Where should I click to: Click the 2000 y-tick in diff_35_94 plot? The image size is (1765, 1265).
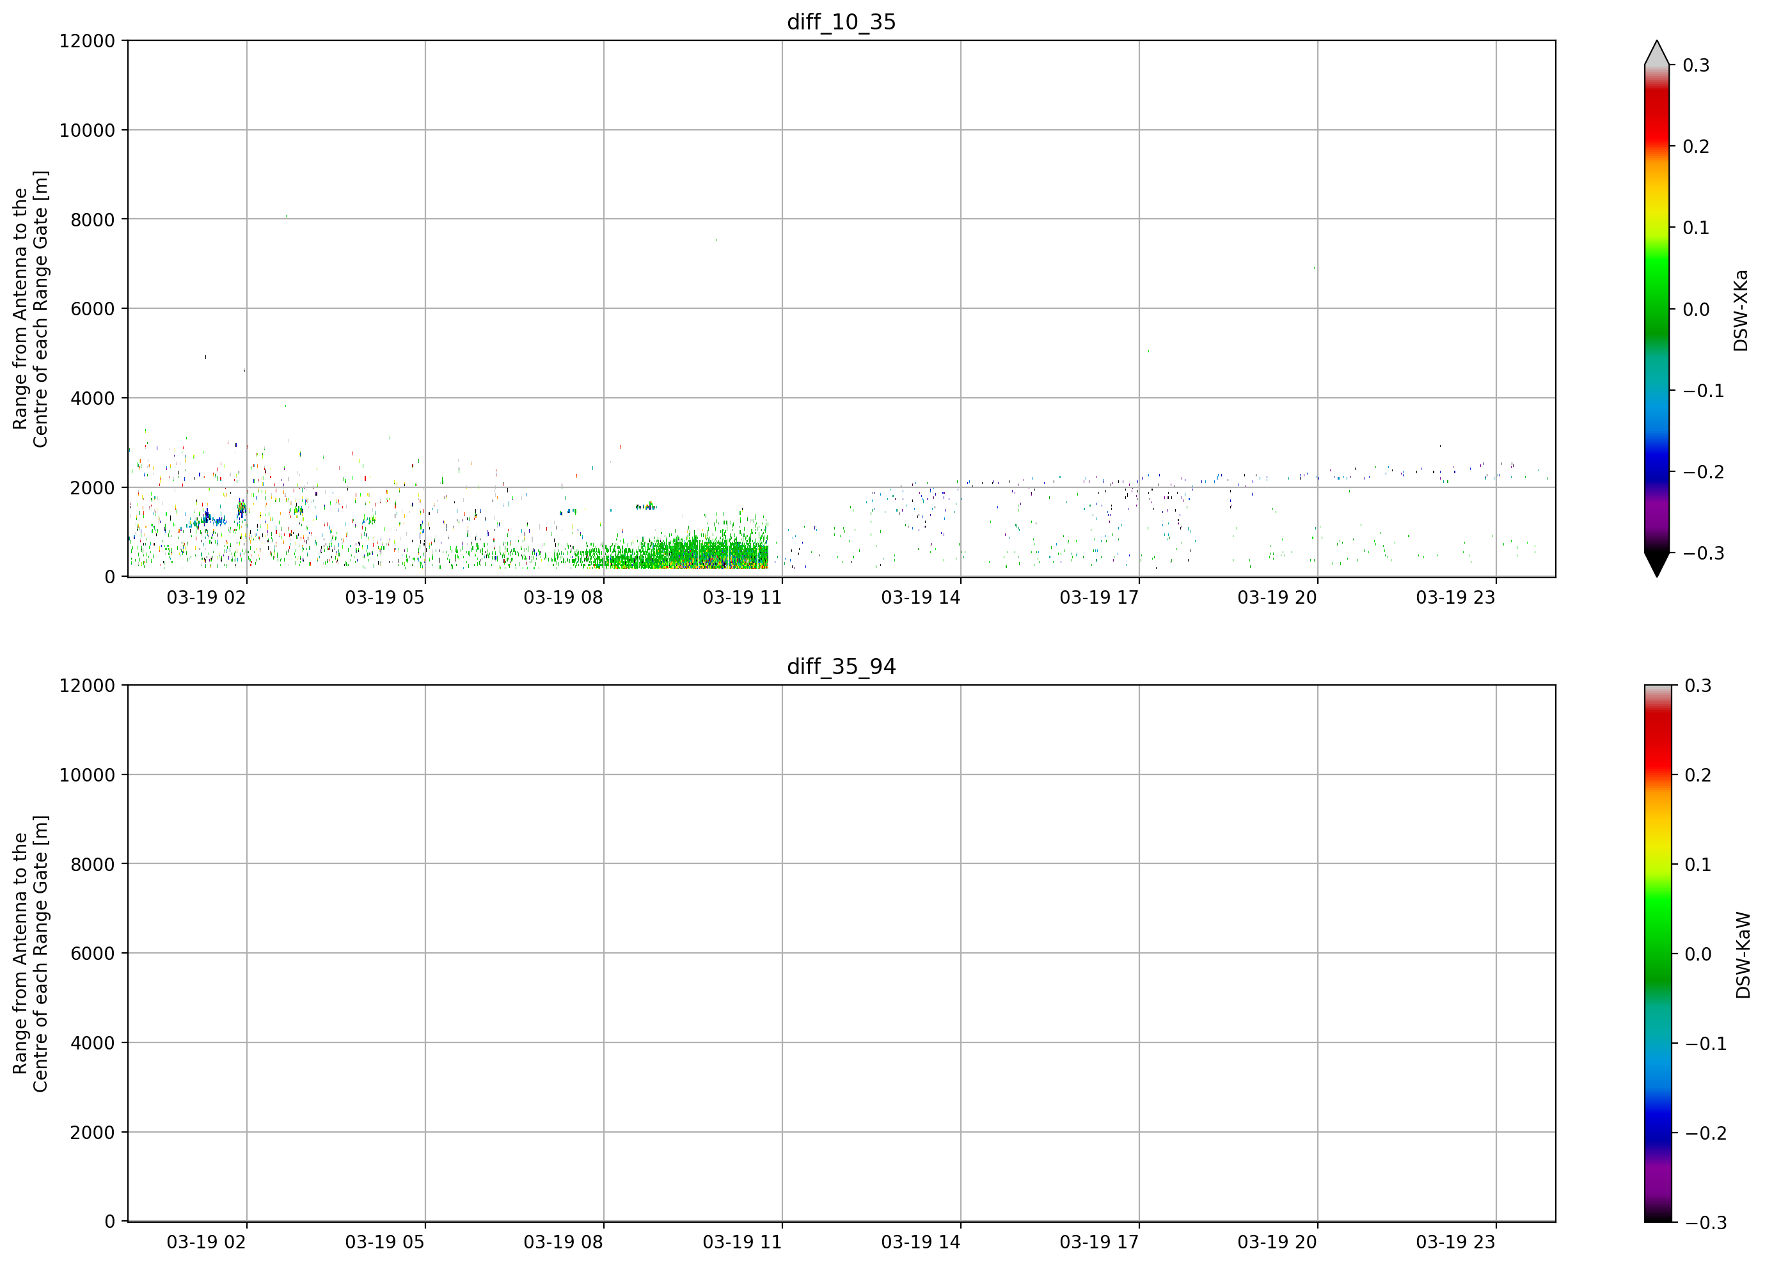93,1132
